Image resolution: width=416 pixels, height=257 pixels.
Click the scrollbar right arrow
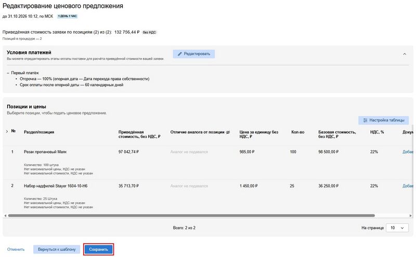click(411, 216)
